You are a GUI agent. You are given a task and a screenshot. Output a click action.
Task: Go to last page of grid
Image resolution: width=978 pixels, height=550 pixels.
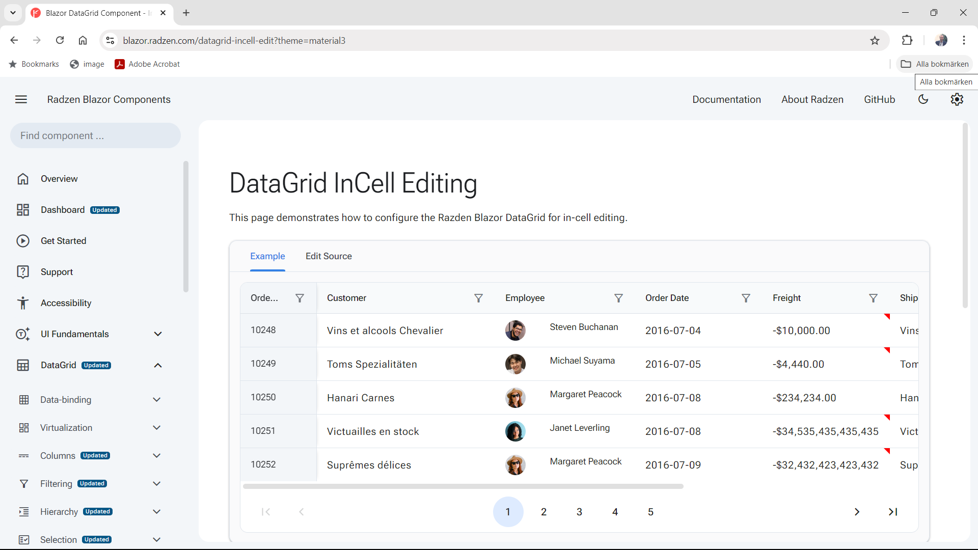tap(892, 512)
